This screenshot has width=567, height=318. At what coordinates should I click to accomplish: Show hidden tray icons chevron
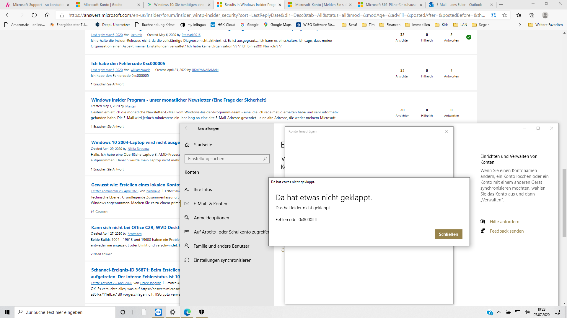click(499, 312)
